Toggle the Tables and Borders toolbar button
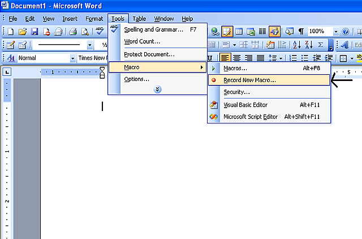The width and height of the screenshot is (362, 239). click(x=227, y=32)
